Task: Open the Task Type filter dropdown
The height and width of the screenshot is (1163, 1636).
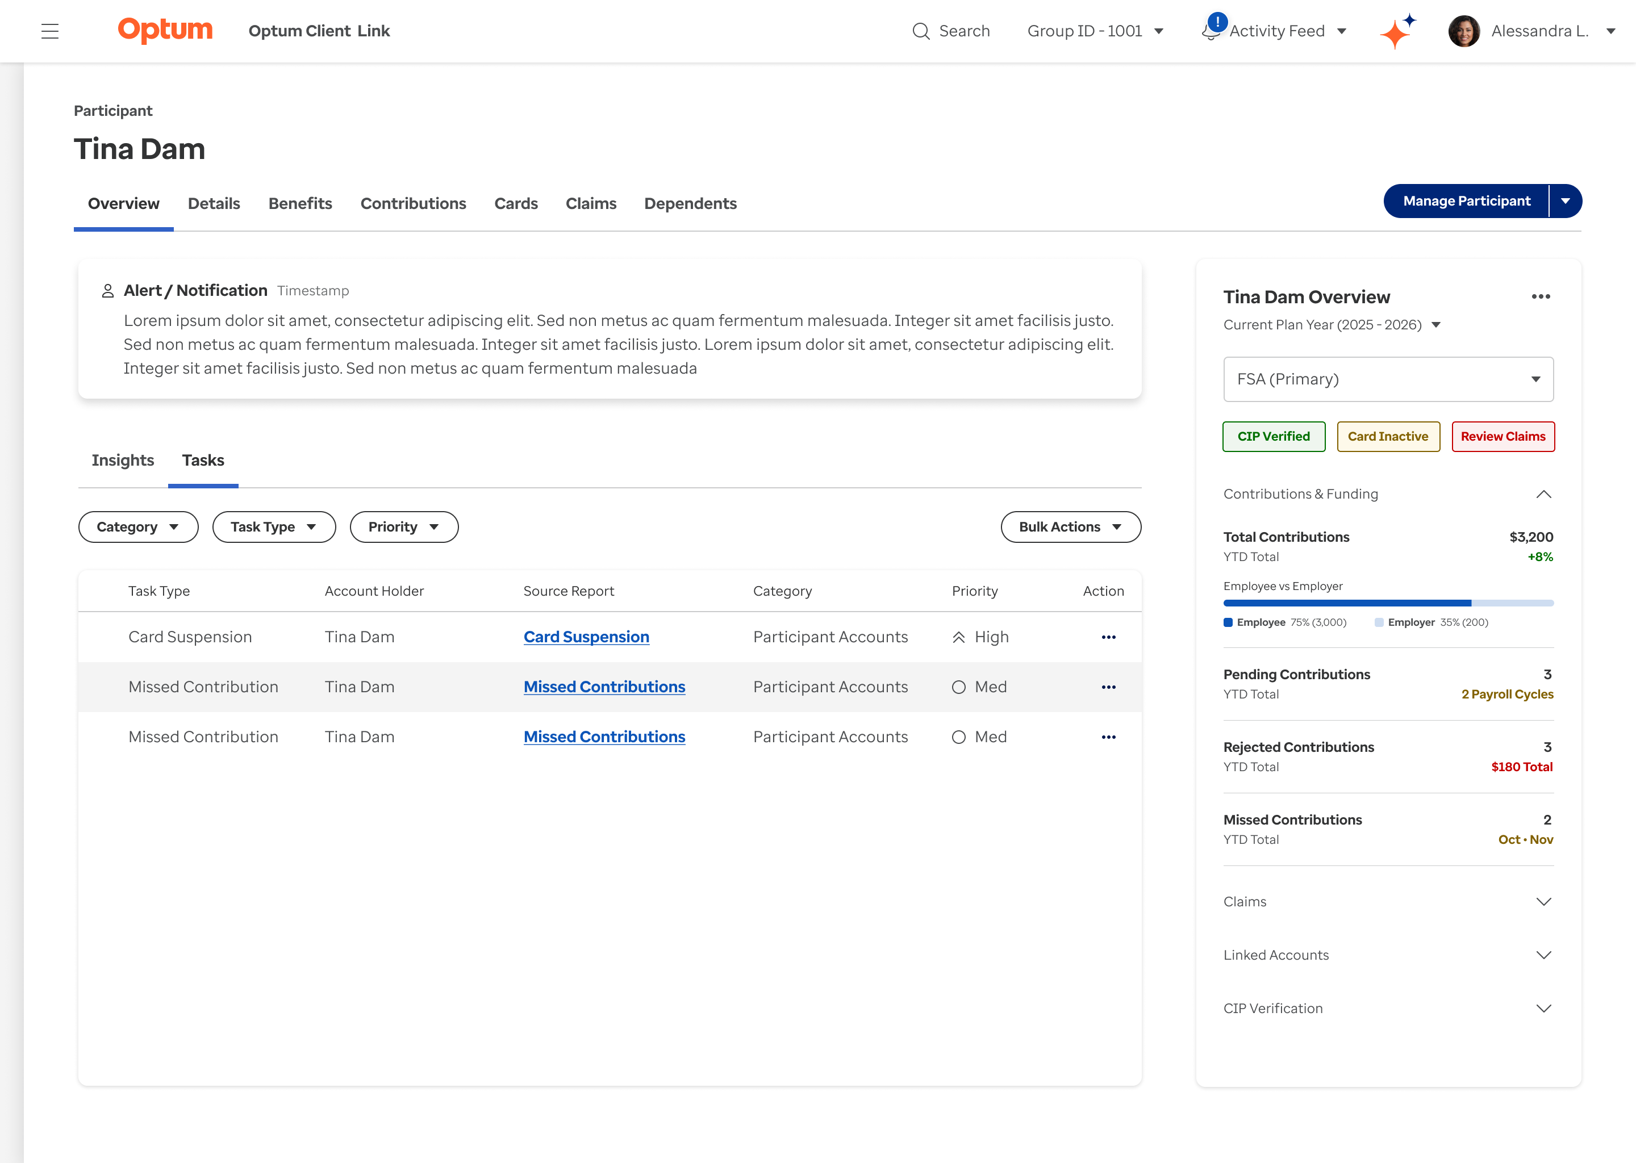Action: [274, 527]
